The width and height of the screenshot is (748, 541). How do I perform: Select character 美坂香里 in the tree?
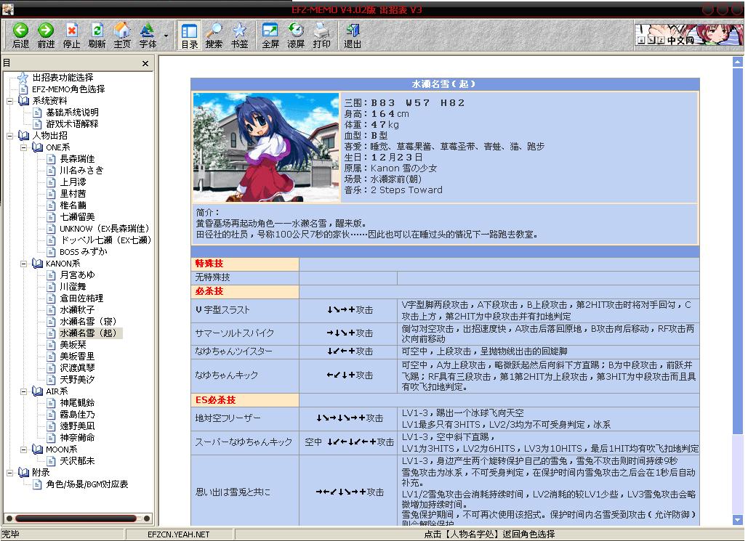pos(77,357)
